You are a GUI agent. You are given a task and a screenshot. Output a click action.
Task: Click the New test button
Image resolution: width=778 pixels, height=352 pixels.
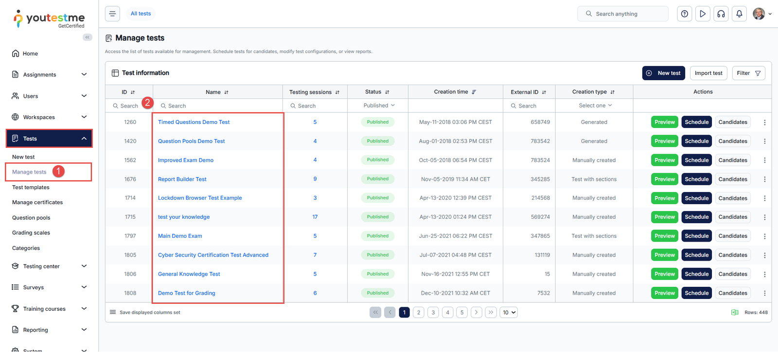pos(664,73)
